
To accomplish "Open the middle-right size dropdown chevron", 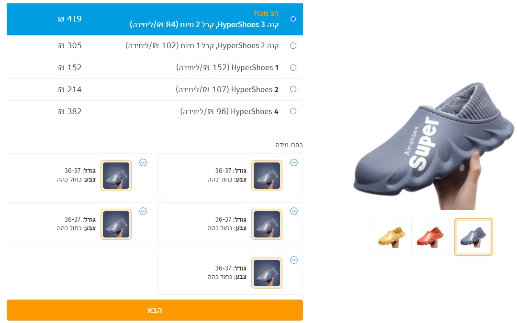I will [294, 211].
